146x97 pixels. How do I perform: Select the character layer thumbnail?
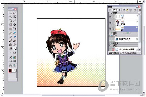point(118,23)
